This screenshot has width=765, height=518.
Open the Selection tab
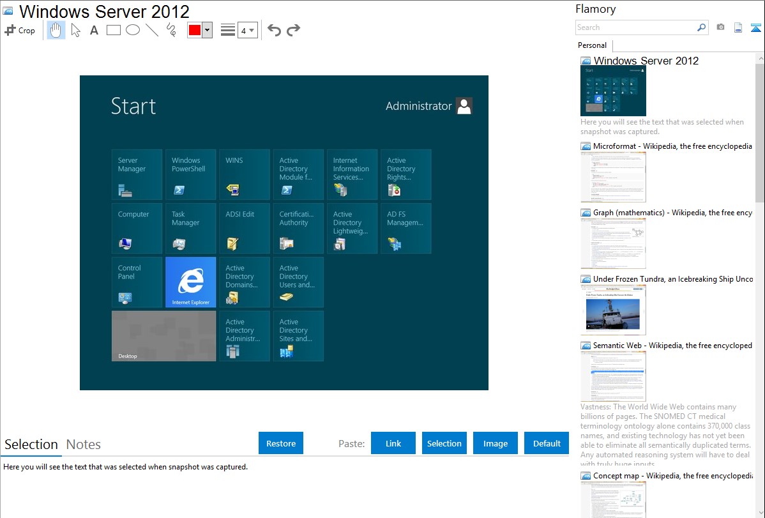pyautogui.click(x=31, y=445)
